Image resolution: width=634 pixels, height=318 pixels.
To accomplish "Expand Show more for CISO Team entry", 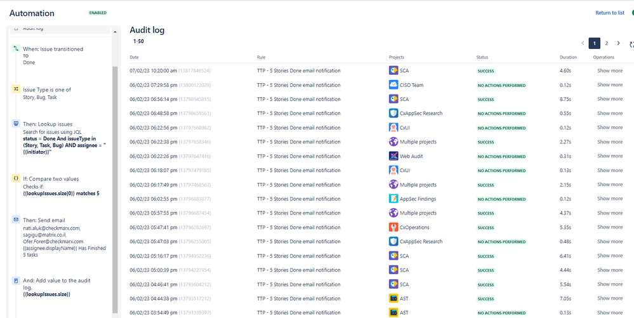I will tap(610, 84).
